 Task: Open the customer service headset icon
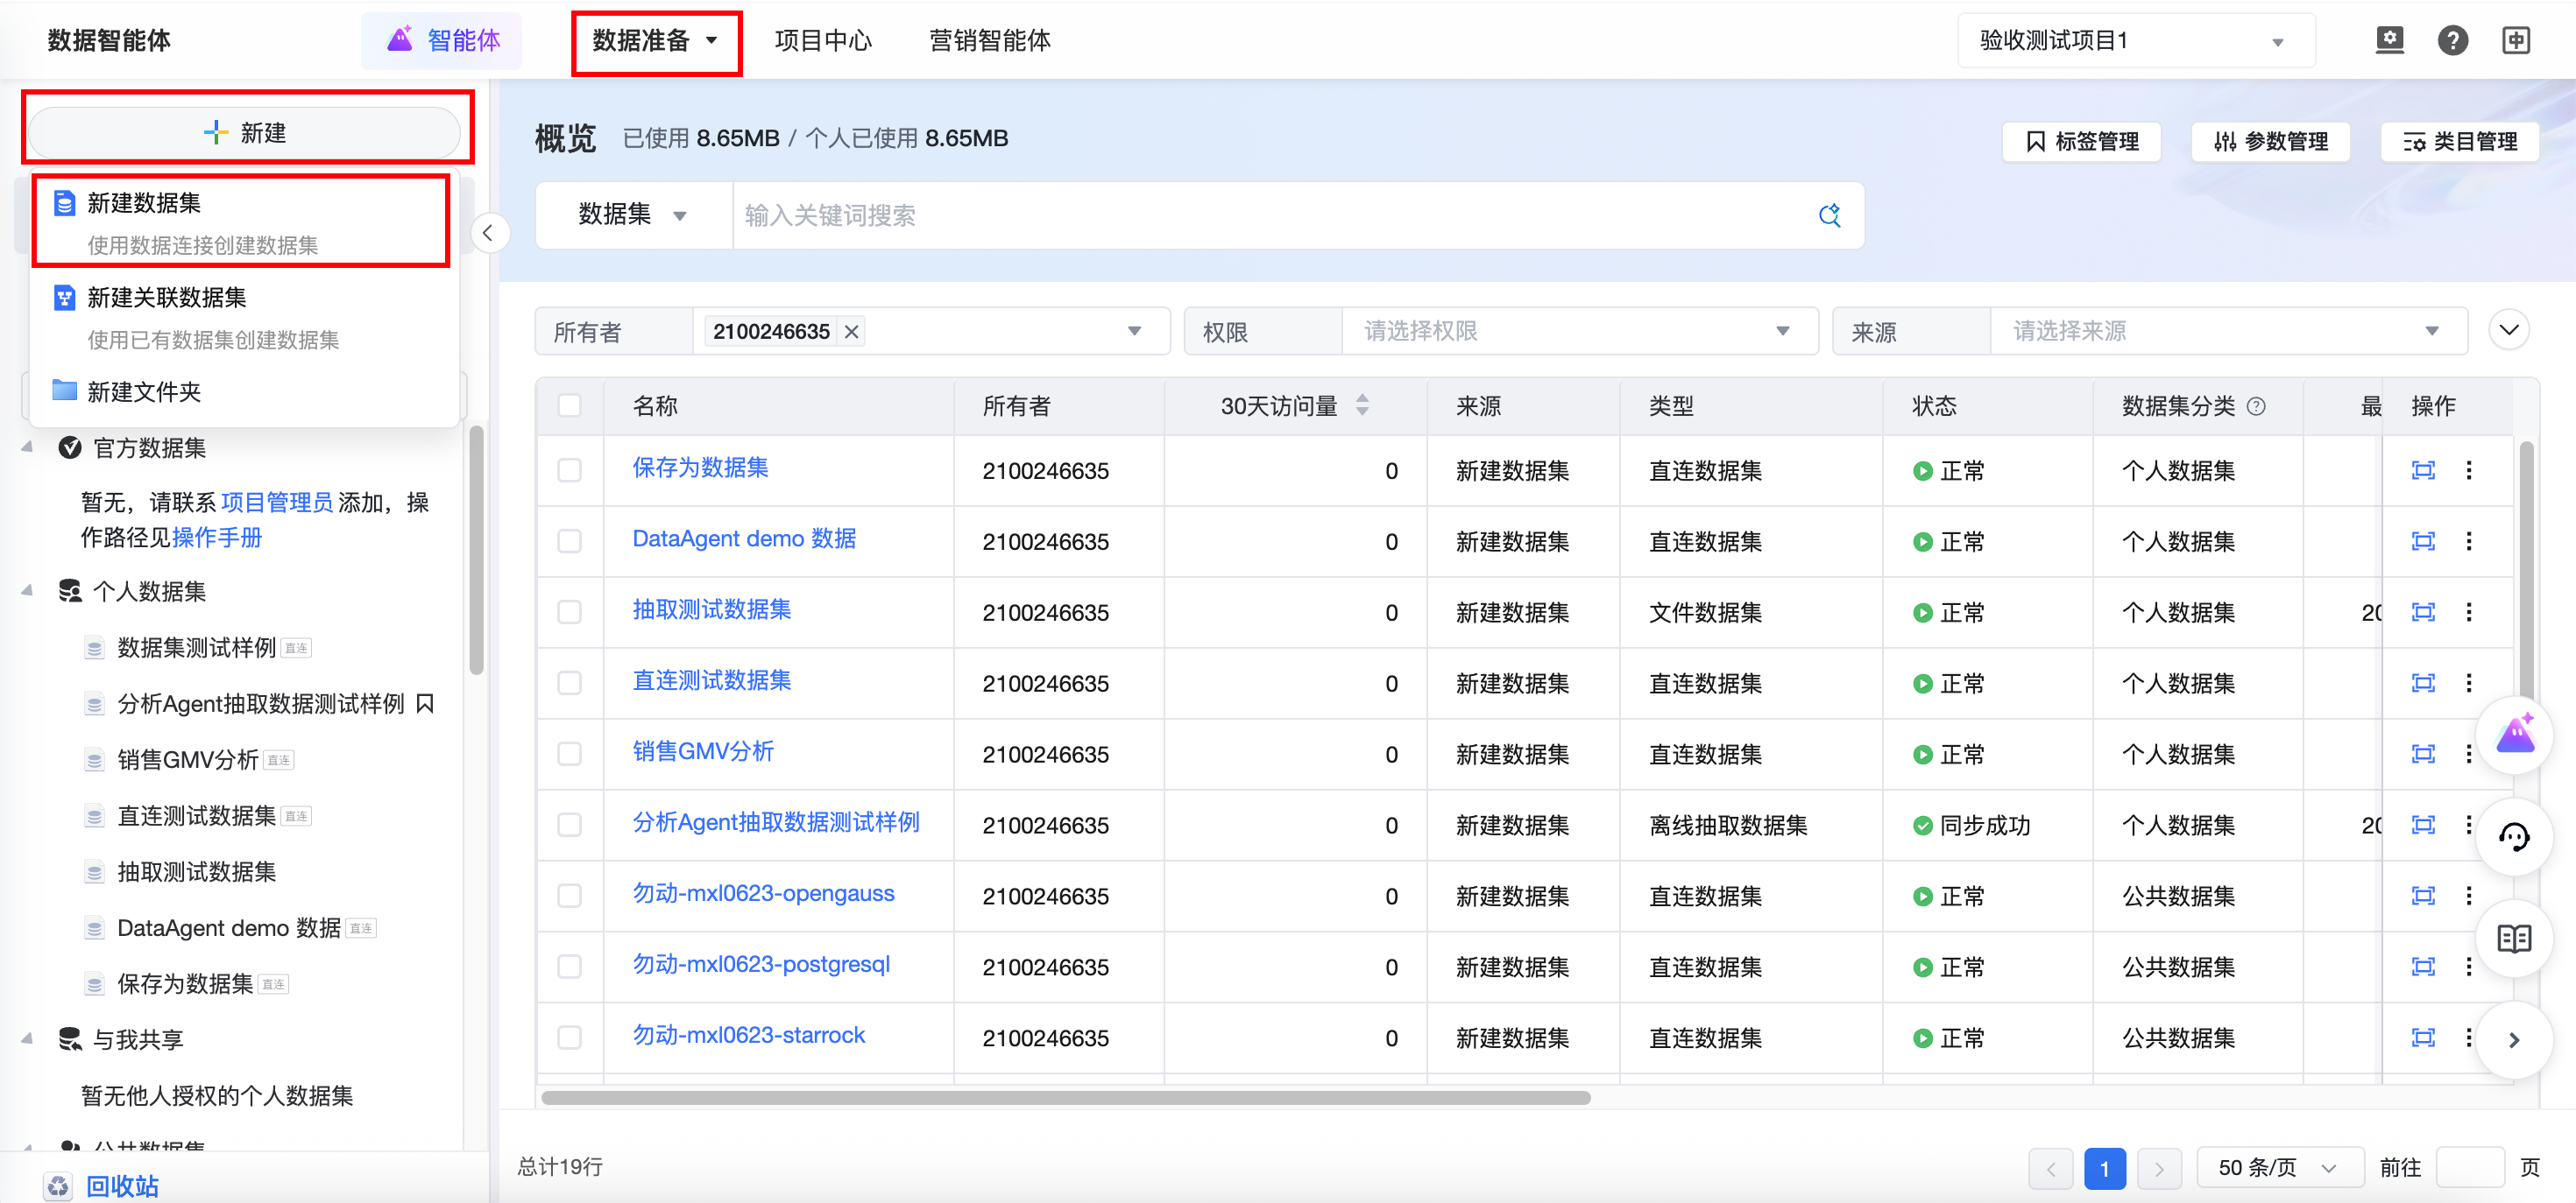[x=2514, y=837]
